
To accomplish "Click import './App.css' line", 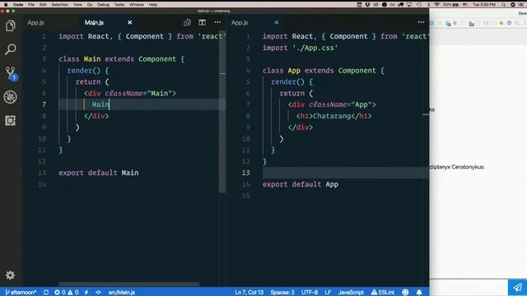I will (300, 48).
